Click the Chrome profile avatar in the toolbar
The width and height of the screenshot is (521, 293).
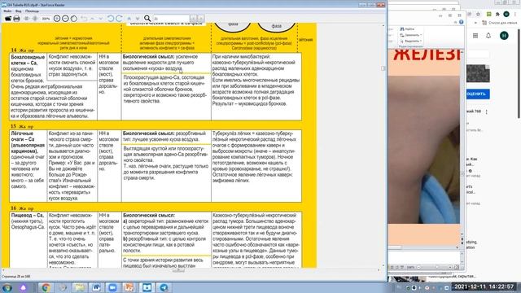506,14
